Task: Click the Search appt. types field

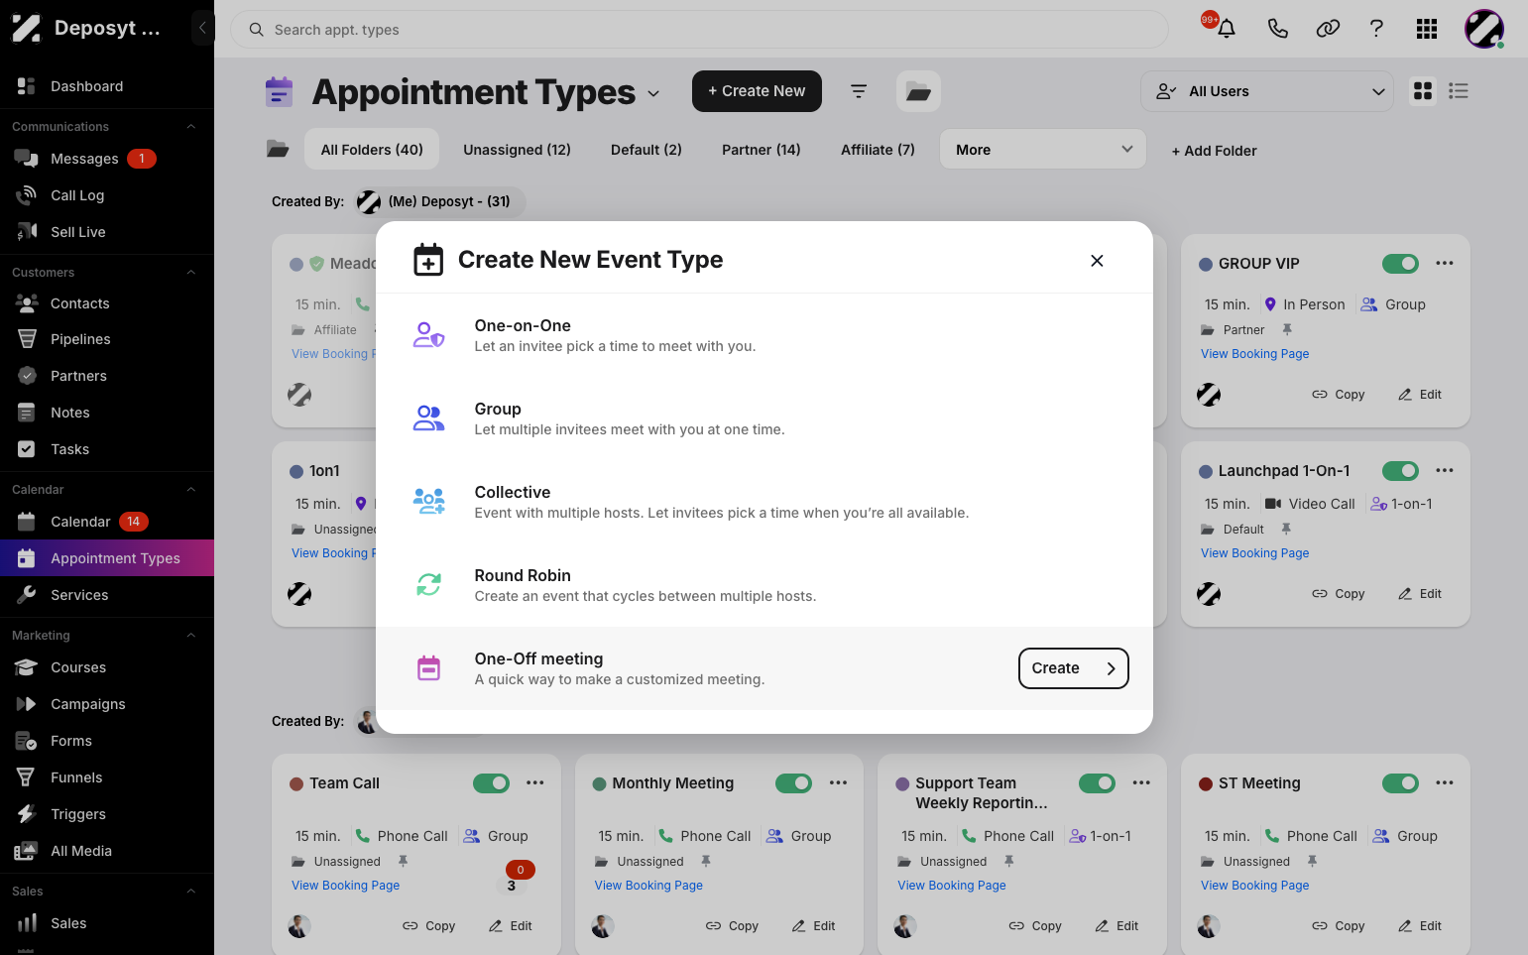Action: click(x=699, y=30)
